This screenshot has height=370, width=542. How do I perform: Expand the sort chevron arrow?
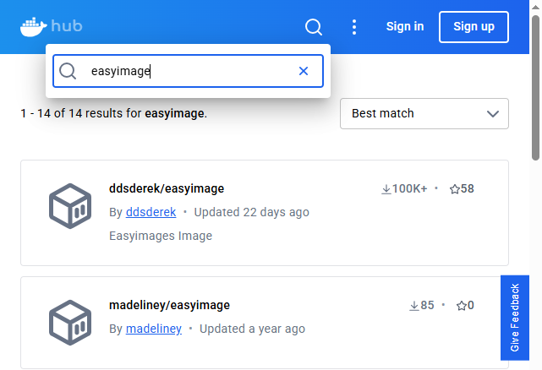493,114
